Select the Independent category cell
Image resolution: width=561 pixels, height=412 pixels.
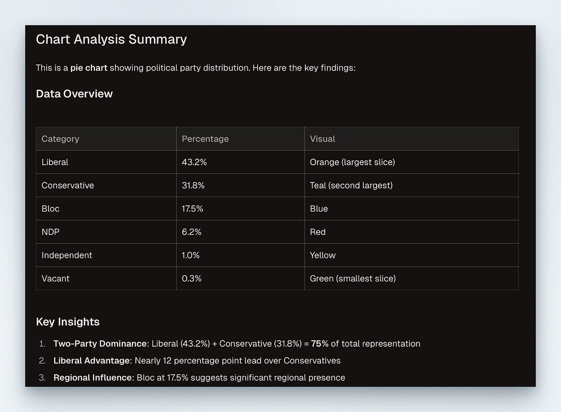(x=106, y=255)
